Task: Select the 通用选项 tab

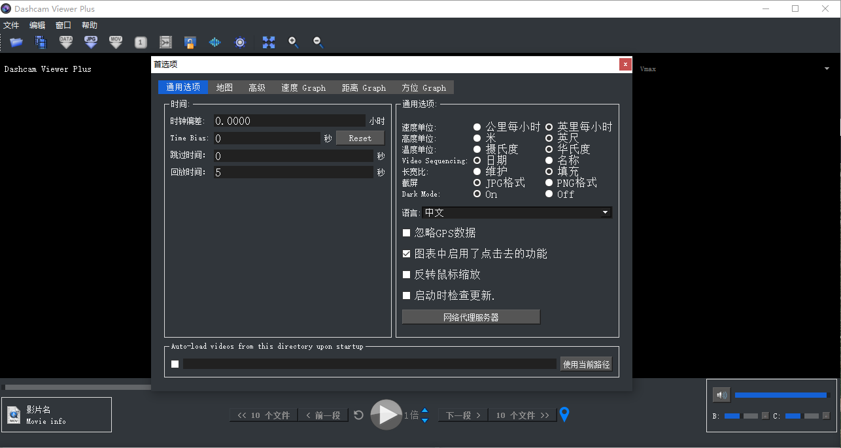Action: tap(183, 88)
